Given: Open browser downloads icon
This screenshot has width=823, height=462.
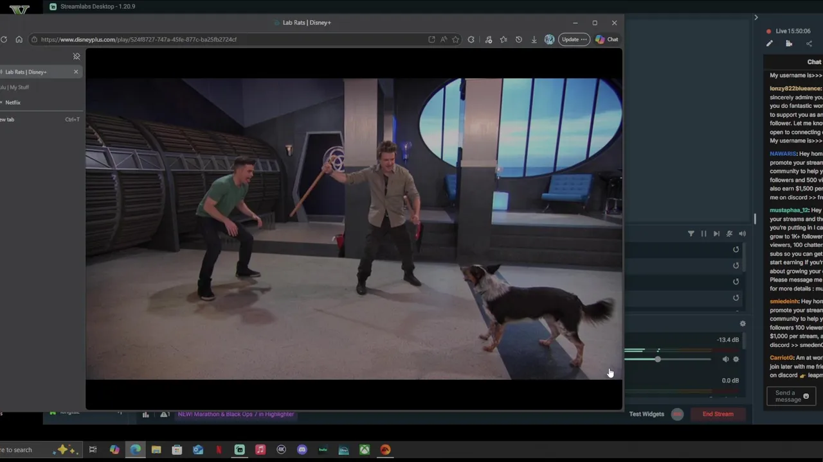Looking at the screenshot, I should pyautogui.click(x=534, y=39).
